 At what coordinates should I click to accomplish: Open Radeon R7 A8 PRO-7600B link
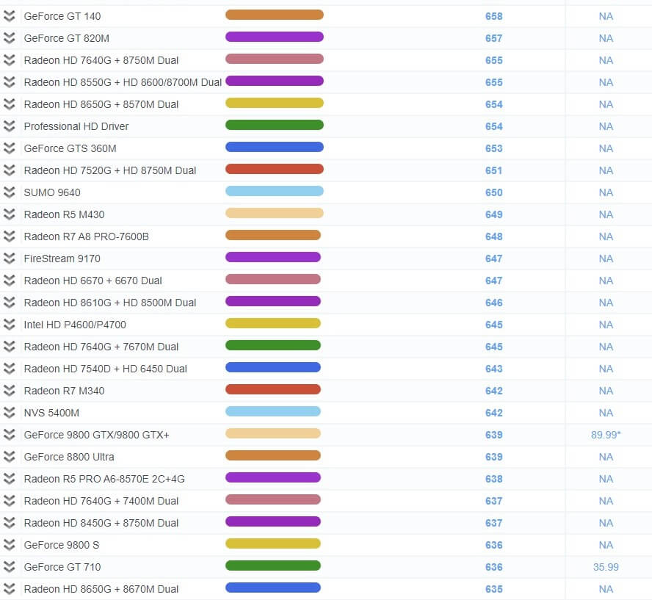click(x=86, y=236)
